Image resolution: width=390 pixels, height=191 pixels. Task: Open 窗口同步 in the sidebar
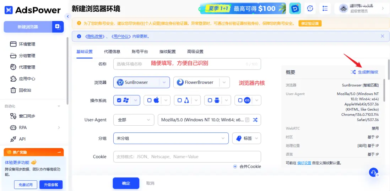pyautogui.click(x=23, y=116)
